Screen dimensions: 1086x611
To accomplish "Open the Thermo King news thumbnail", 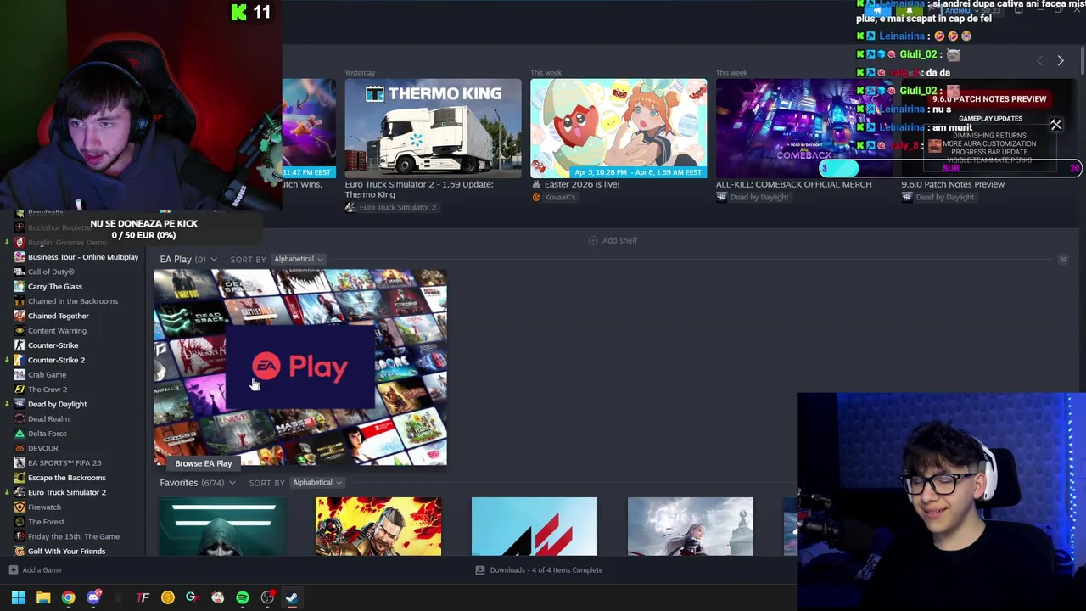I will click(x=433, y=128).
